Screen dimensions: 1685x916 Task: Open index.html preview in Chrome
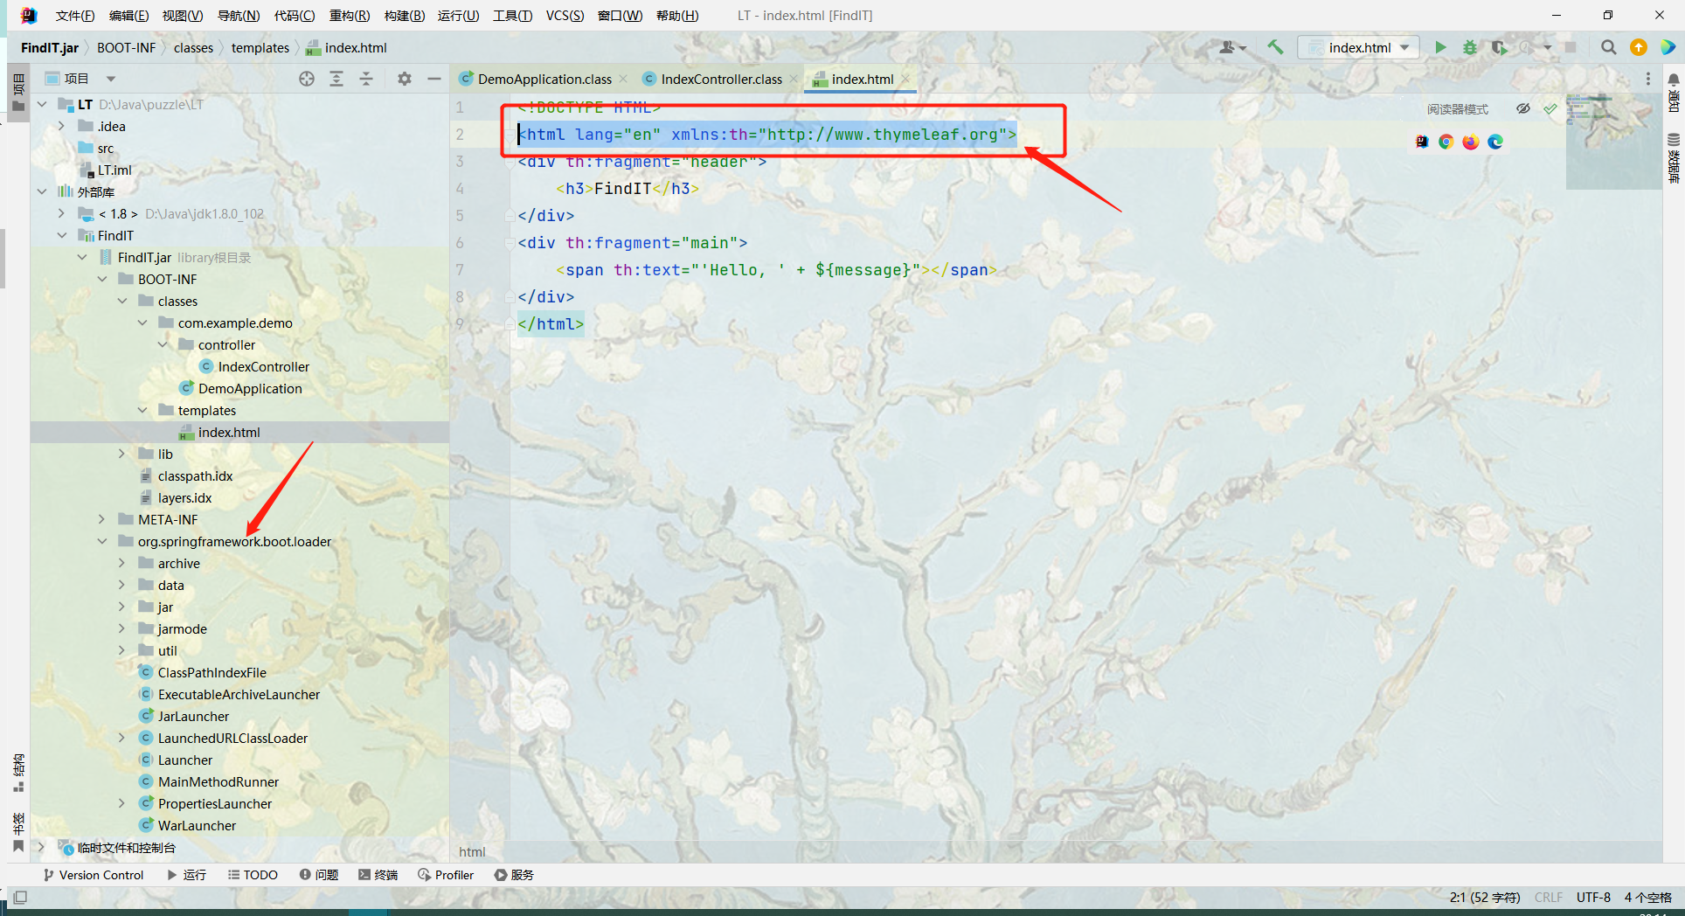[1446, 142]
